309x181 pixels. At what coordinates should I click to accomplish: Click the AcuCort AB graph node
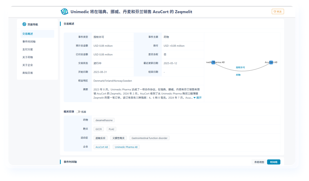(271, 63)
